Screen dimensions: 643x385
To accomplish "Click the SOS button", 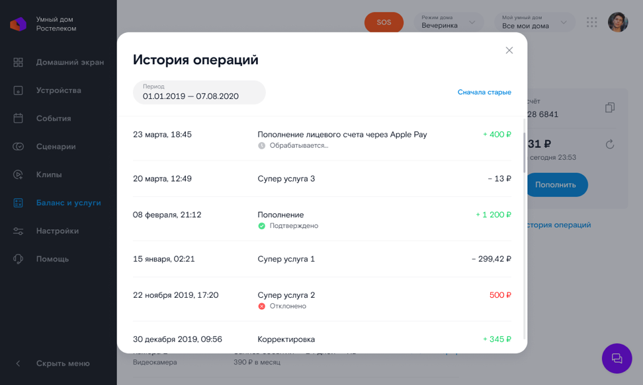I will pyautogui.click(x=384, y=22).
